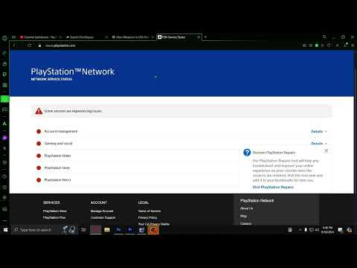Viewport: 357px width, 268px height.
Task: Open Blog footer link
Action: point(243,216)
